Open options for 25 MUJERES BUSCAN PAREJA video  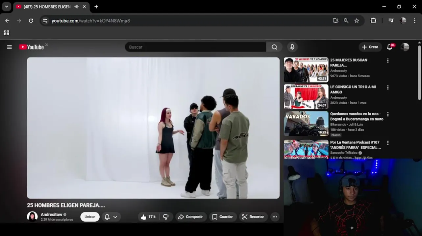pyautogui.click(x=388, y=61)
